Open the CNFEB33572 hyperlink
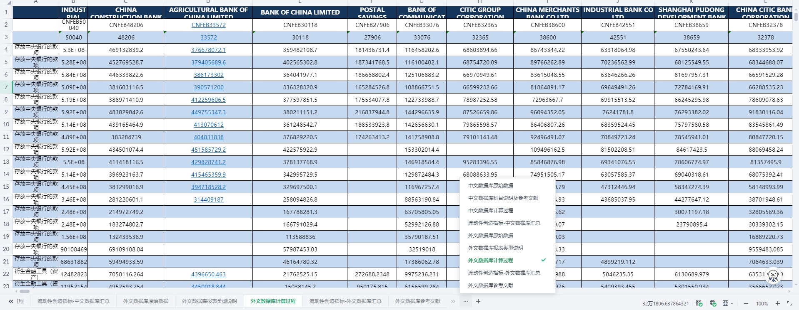Image resolution: width=799 pixels, height=310 pixels. [209, 25]
